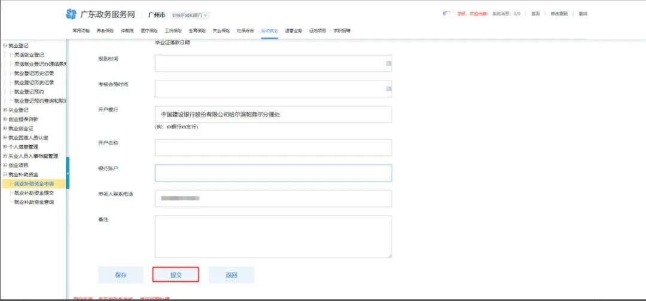Open the 常用功能 menu tab
Image resolution: width=646 pixels, height=301 pixels.
coord(81,30)
